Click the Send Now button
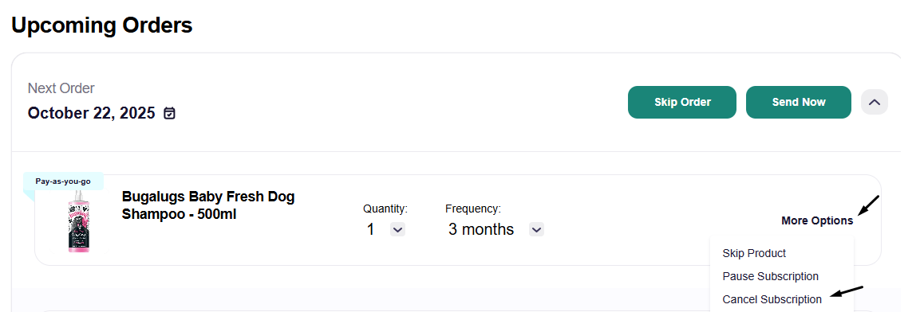 click(799, 102)
